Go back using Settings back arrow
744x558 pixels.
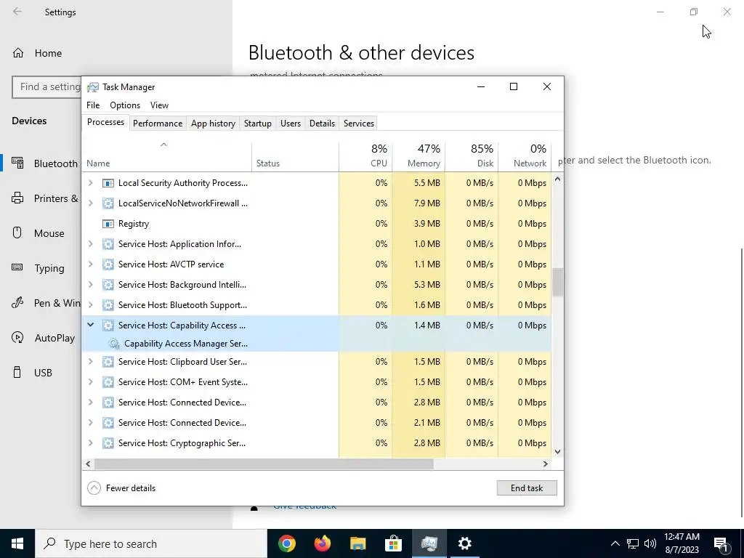click(17, 12)
